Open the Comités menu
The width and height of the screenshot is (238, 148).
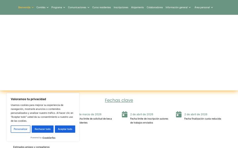[x=41, y=7]
